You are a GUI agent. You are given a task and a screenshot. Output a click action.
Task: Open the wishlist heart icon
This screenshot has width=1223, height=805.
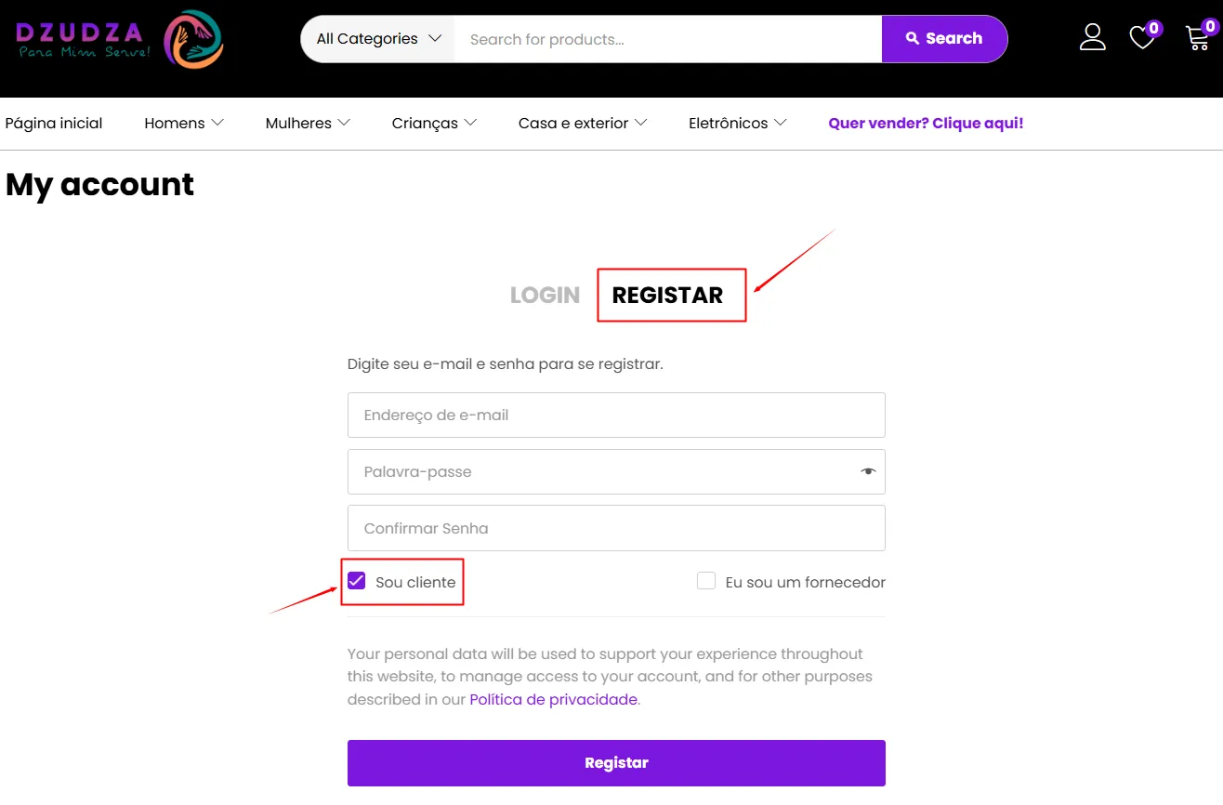tap(1142, 37)
